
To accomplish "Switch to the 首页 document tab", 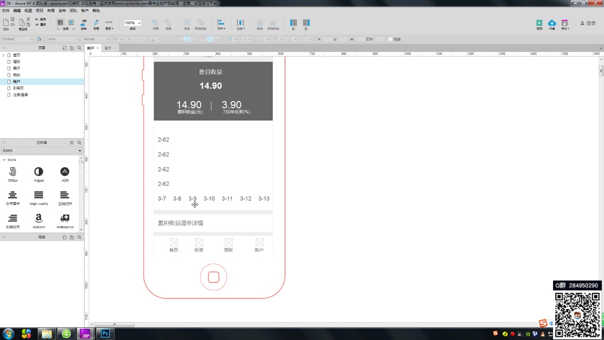I will [x=108, y=48].
